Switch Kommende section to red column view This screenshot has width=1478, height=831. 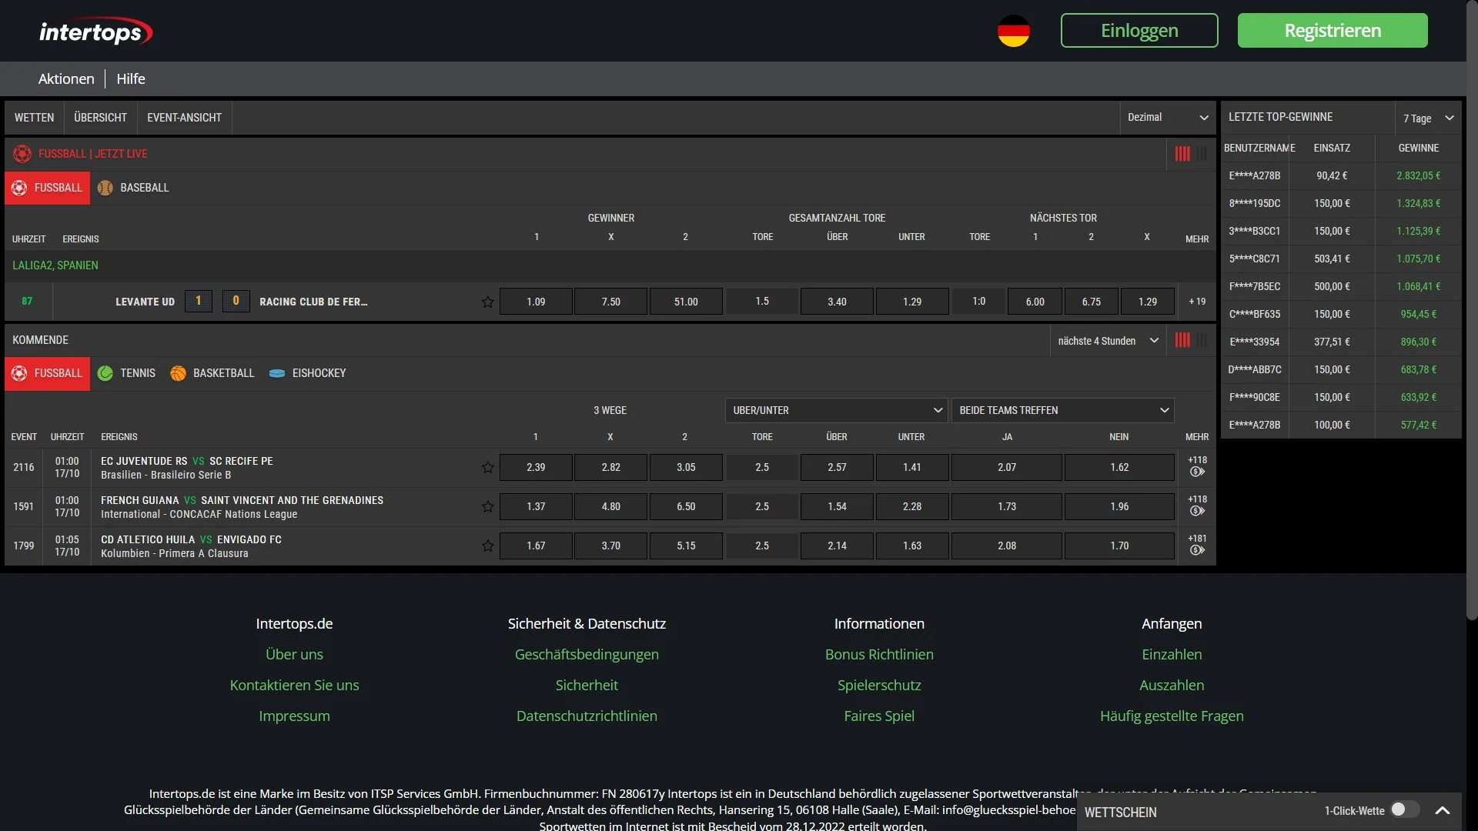(1182, 340)
